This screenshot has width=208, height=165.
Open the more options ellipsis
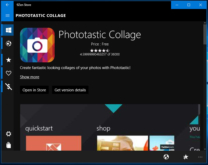200,157
